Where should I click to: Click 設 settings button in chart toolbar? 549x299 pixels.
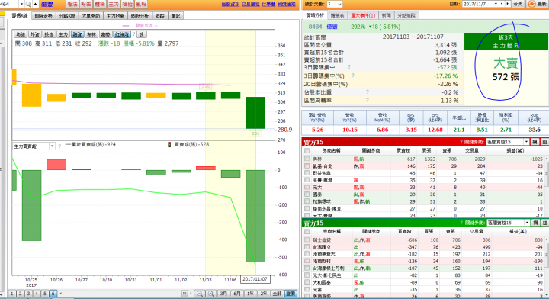pos(142,34)
